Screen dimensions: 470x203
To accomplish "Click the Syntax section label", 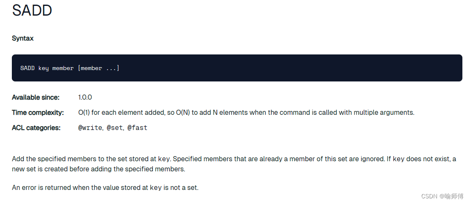I will [23, 38].
